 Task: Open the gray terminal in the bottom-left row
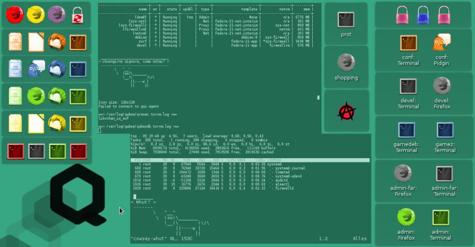click(x=36, y=151)
